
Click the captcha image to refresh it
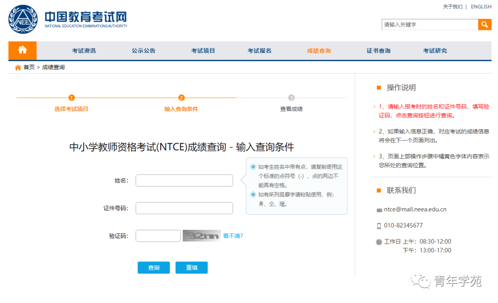pos(202,235)
